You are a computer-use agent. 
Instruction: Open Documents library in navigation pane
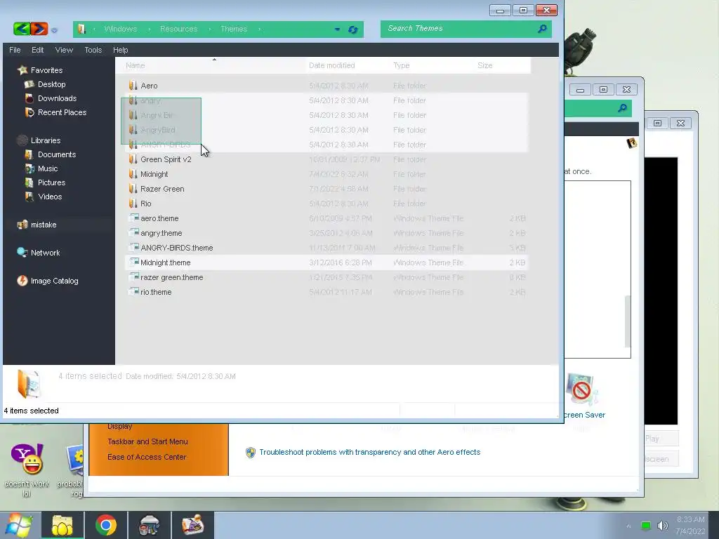click(56, 154)
